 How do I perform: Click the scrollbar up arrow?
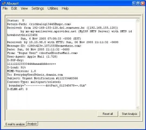(x=138, y=20)
